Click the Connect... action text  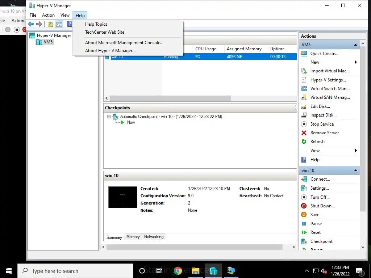[x=320, y=179]
